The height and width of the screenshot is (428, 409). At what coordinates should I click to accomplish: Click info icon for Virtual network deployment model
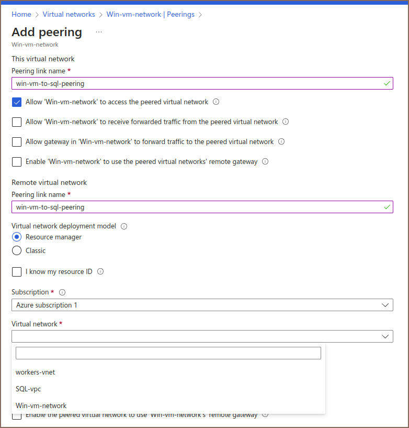124,227
